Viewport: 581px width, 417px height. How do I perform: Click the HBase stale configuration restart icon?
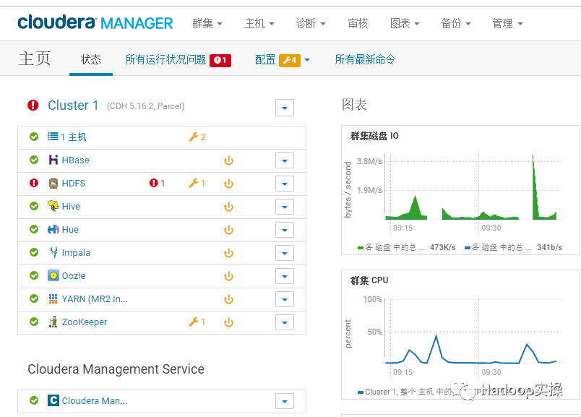[x=228, y=160]
